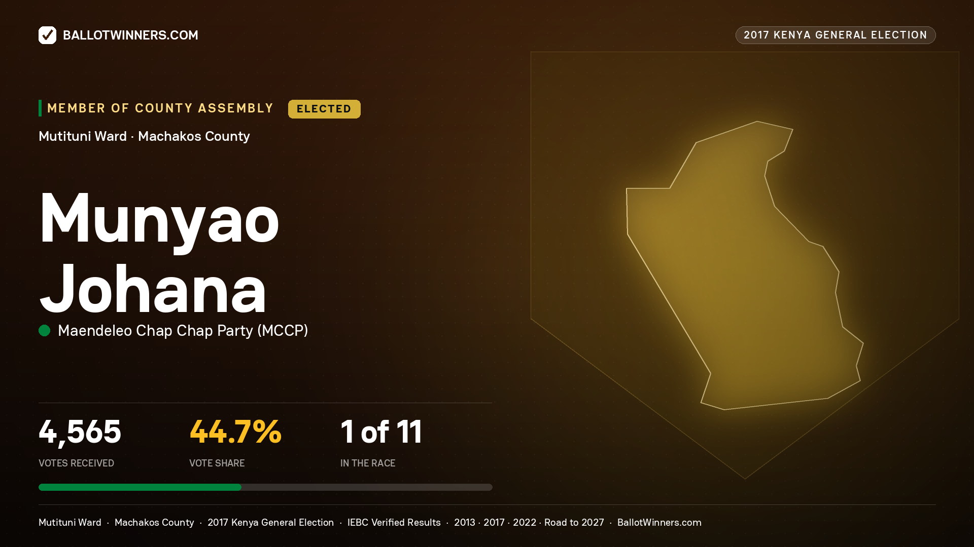The width and height of the screenshot is (974, 547).
Task: Click the candidate name Munyao Johana
Action: pos(159,253)
